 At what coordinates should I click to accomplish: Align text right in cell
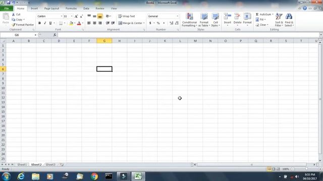[x=100, y=23]
